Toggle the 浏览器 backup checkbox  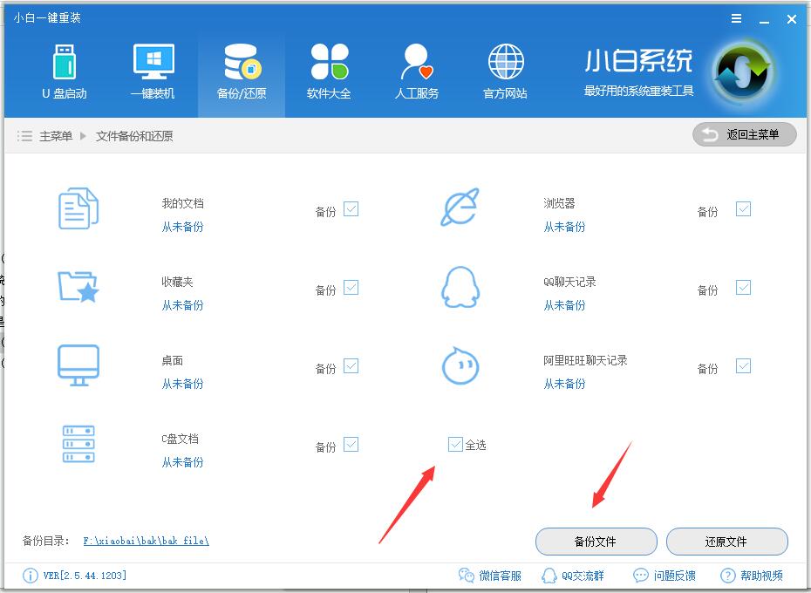click(x=743, y=209)
